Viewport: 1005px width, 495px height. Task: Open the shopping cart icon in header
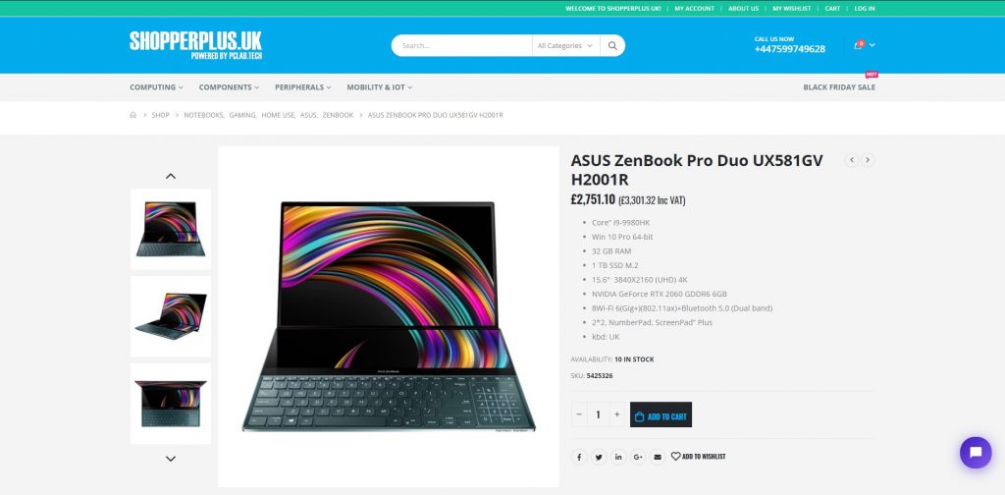pos(858,45)
